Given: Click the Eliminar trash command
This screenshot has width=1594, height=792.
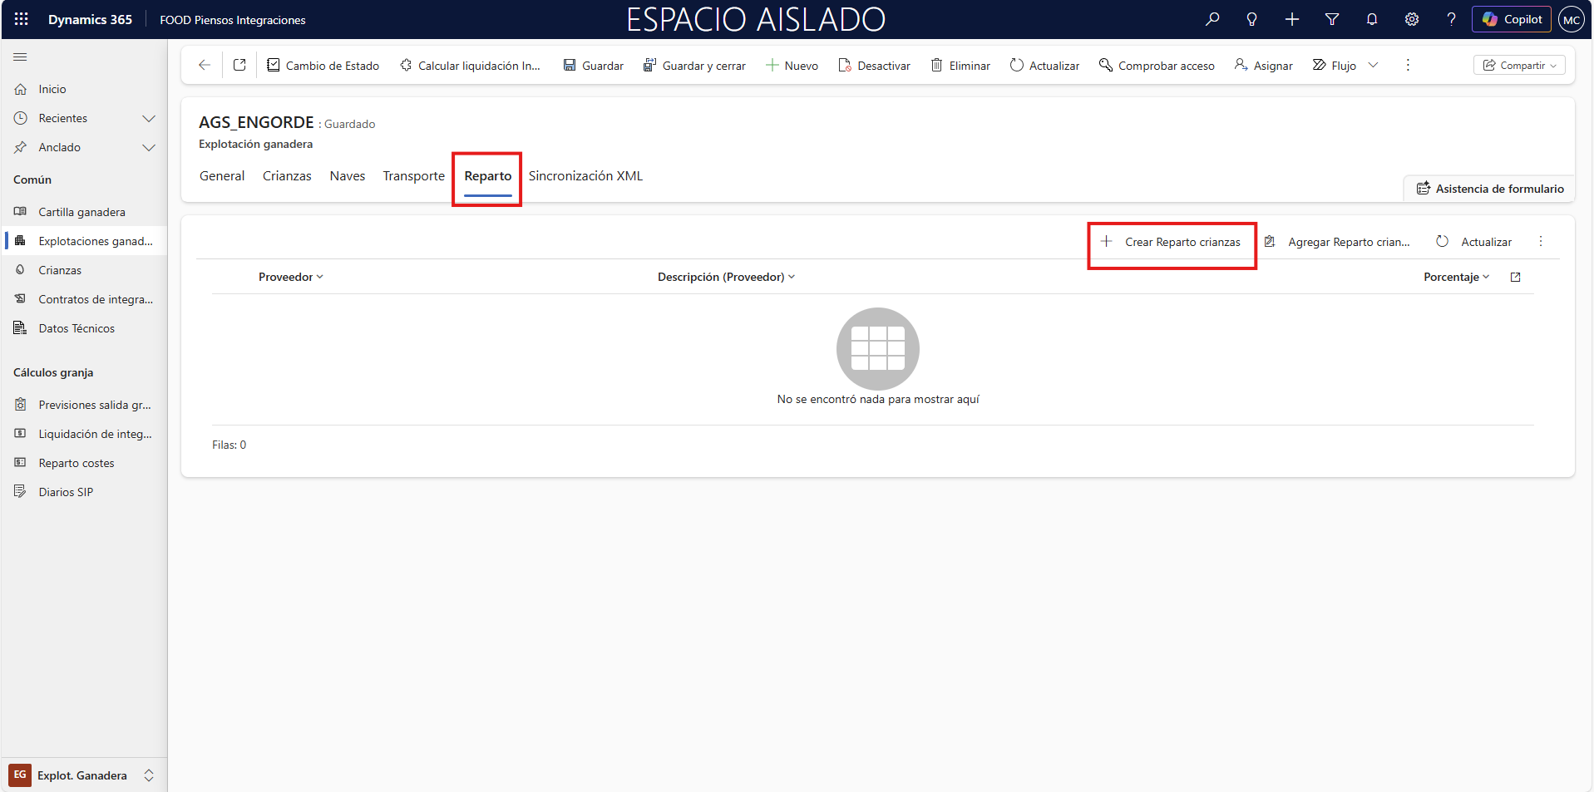Looking at the screenshot, I should (960, 66).
